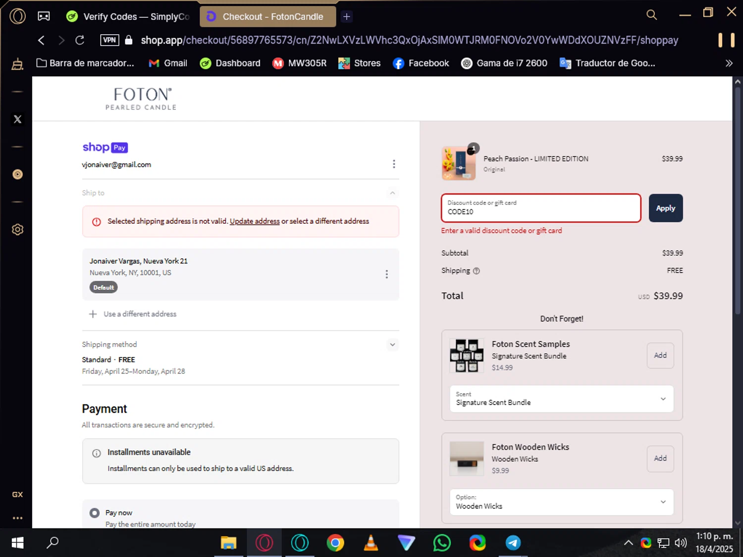
Task: Click the Shop Pay logo
Action: pyautogui.click(x=105, y=148)
